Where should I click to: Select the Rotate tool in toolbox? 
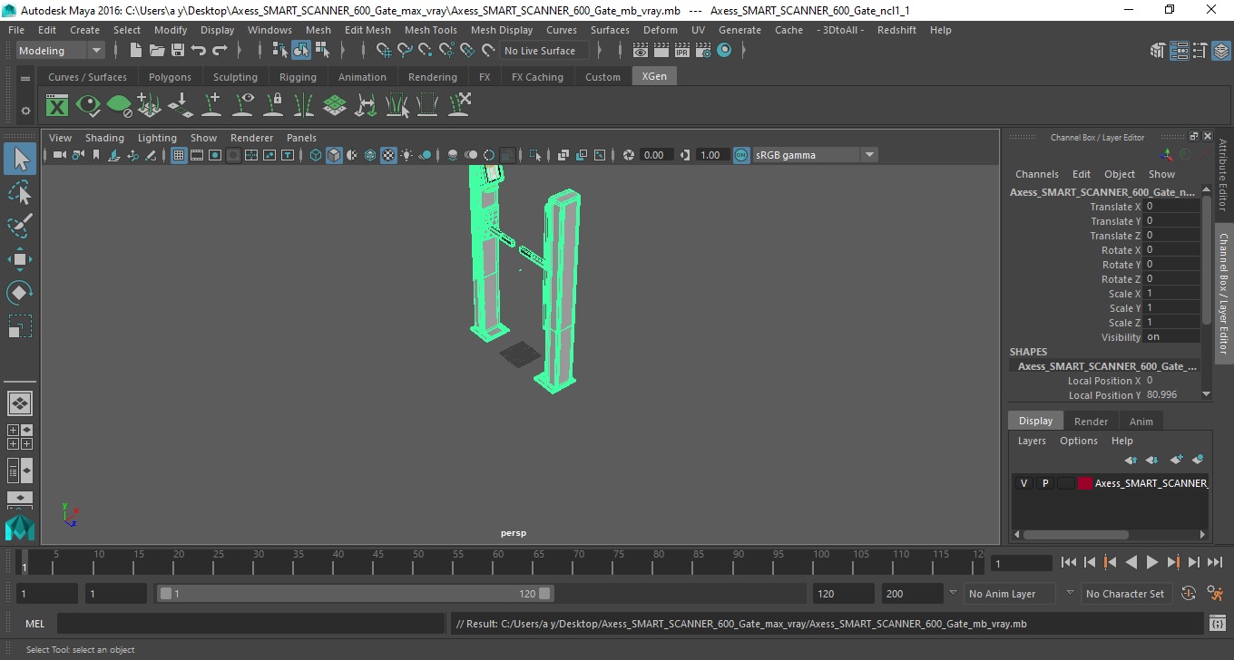pos(20,293)
